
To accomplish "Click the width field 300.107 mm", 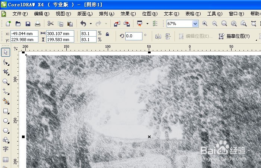I will click(60, 34).
